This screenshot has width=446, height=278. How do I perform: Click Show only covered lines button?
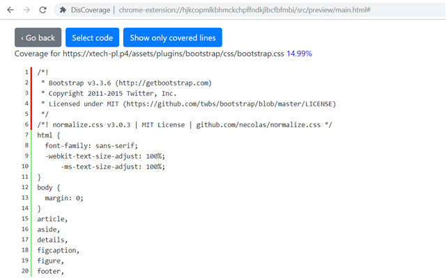click(x=173, y=38)
